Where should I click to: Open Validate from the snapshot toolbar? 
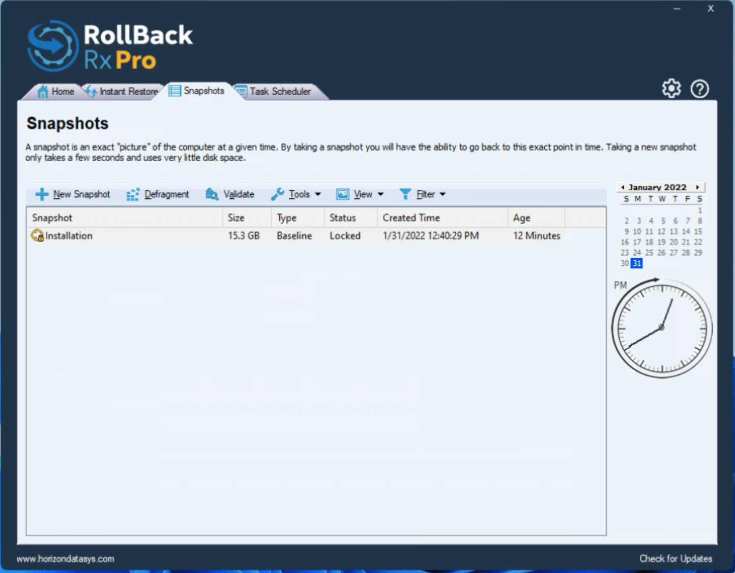pos(212,194)
